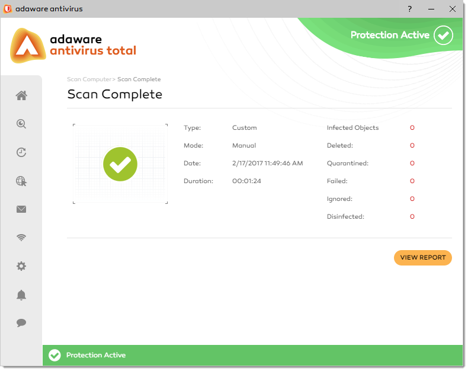Open the Home section in sidebar
This screenshot has height=371, width=468.
[21, 95]
